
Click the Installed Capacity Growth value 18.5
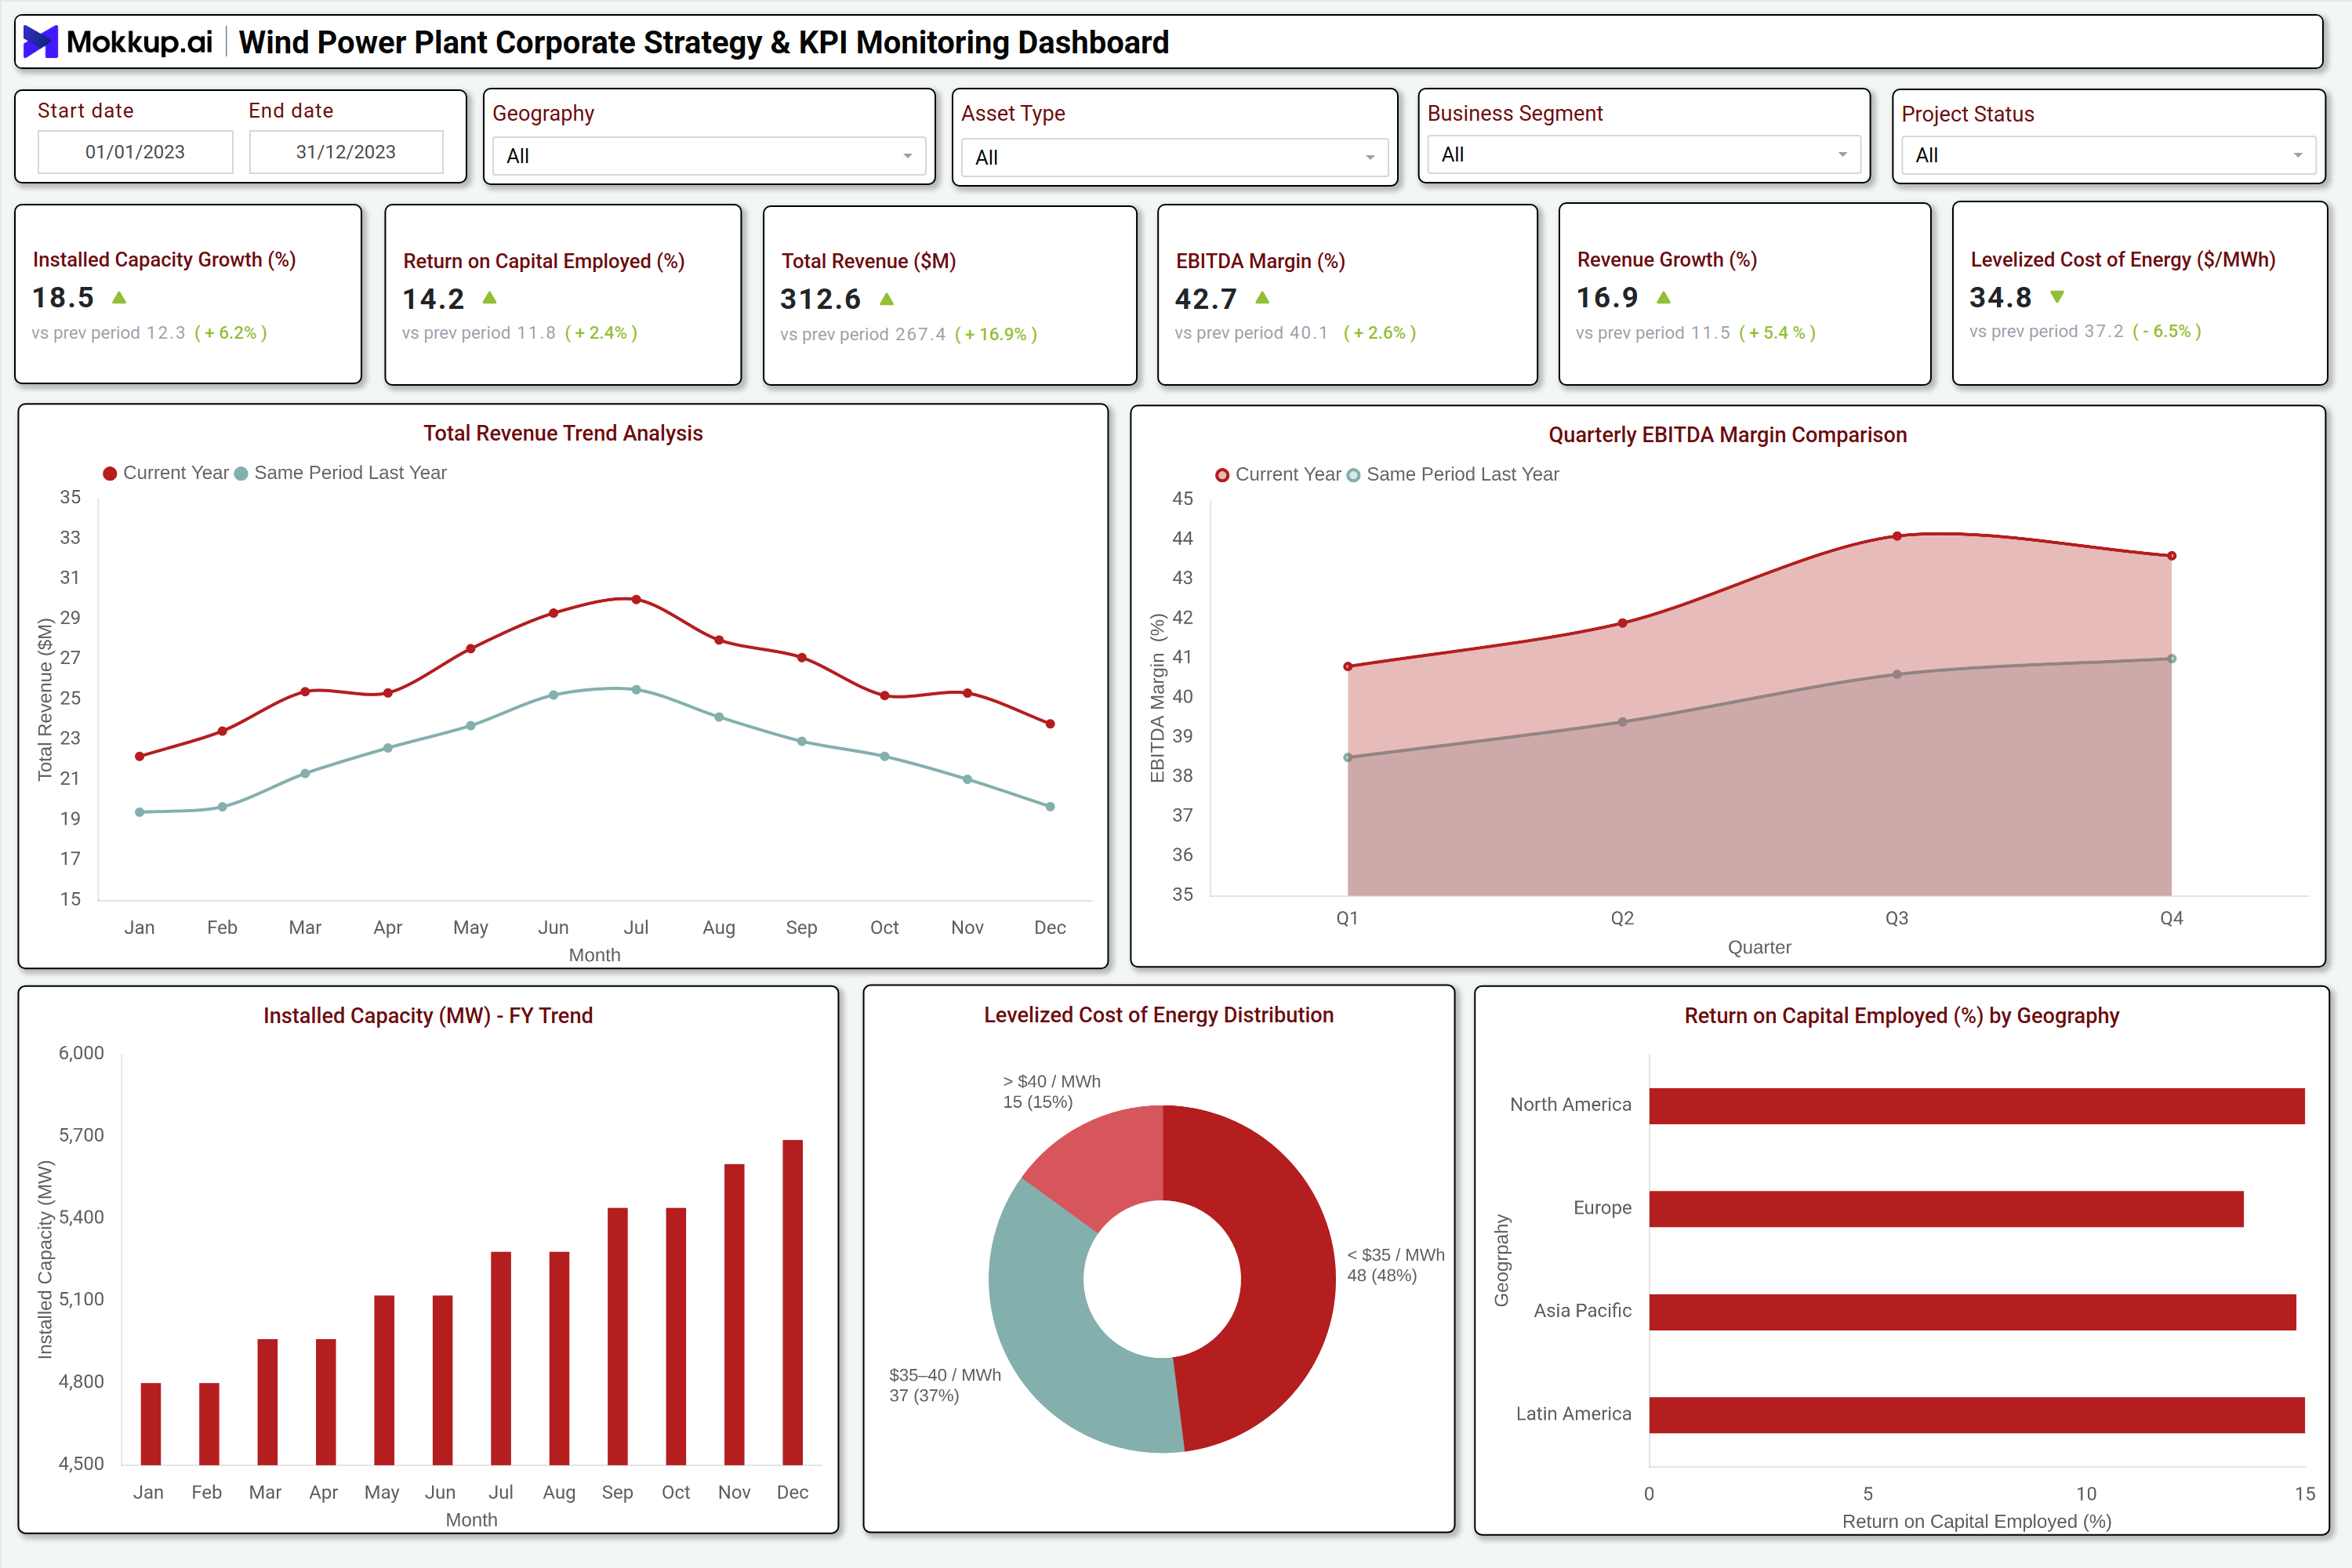63,297
